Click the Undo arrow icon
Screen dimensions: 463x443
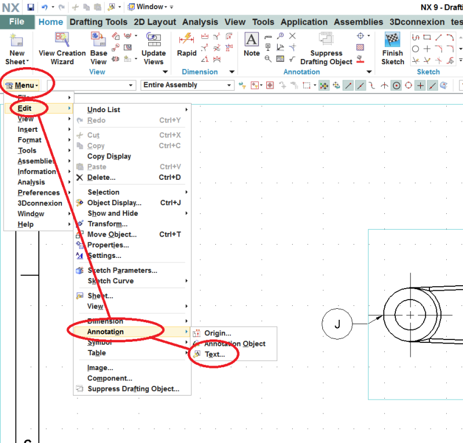click(45, 7)
